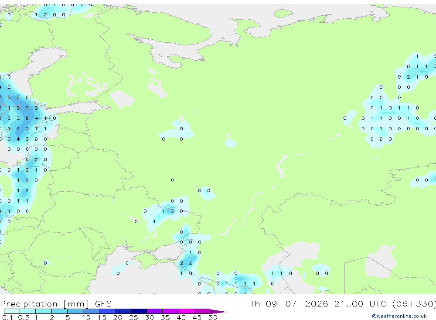Click the '8' precipitation value on the map
Image resolution: width=436 pixels, height=320 pixels.
coord(27,118)
